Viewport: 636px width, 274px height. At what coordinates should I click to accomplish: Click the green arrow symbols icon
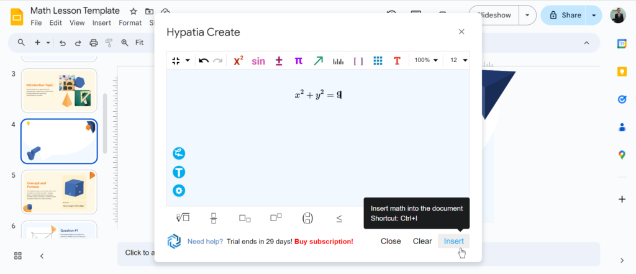click(x=318, y=60)
